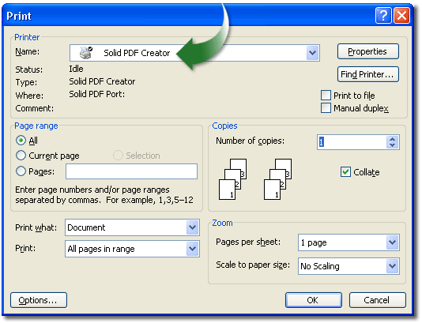Image resolution: width=422 pixels, height=323 pixels.
Task: Select Current page radio button
Action: tap(21, 156)
